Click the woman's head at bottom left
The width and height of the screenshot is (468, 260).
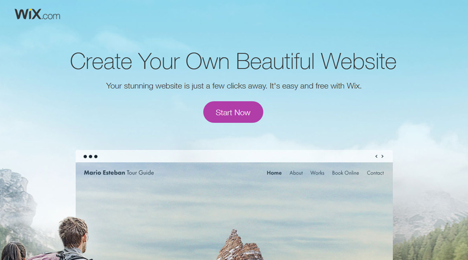click(x=13, y=251)
